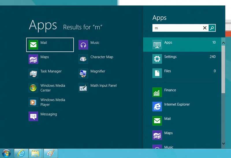Open Math Input Panel
The height and width of the screenshot is (158, 231).
click(x=100, y=88)
